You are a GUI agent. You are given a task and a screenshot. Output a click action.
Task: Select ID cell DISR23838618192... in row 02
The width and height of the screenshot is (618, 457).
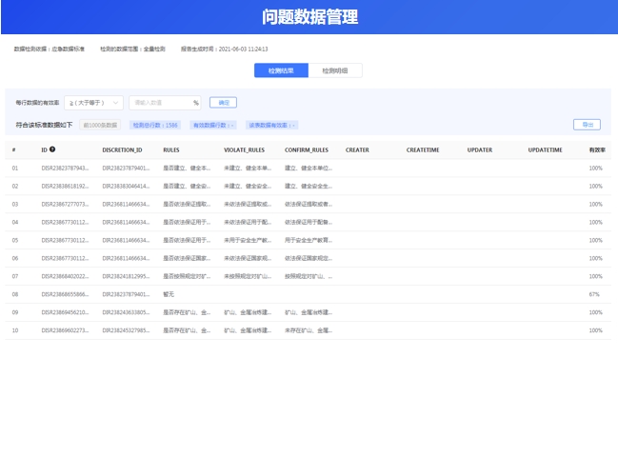(65, 187)
